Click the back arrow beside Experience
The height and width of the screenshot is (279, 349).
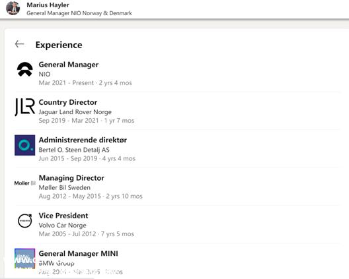tap(19, 44)
